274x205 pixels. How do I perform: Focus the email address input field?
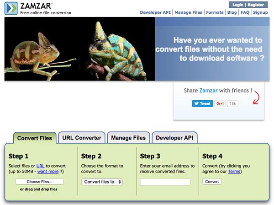pos(165,182)
